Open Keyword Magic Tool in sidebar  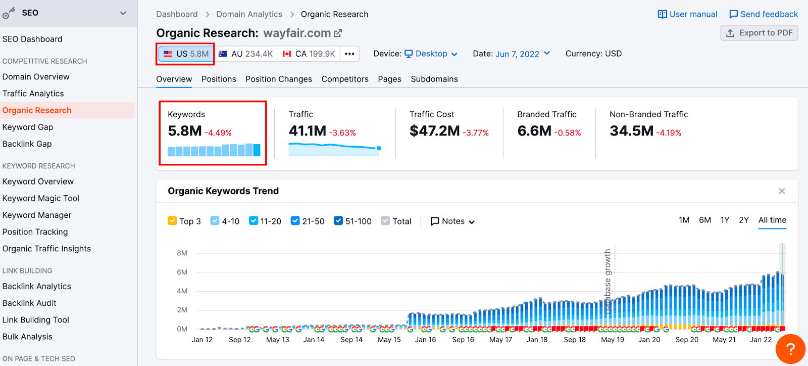click(41, 198)
